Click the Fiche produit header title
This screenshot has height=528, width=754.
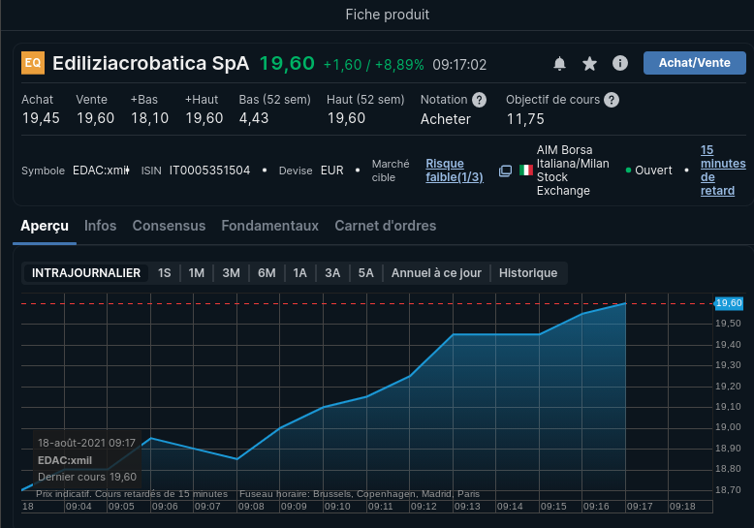tap(387, 15)
